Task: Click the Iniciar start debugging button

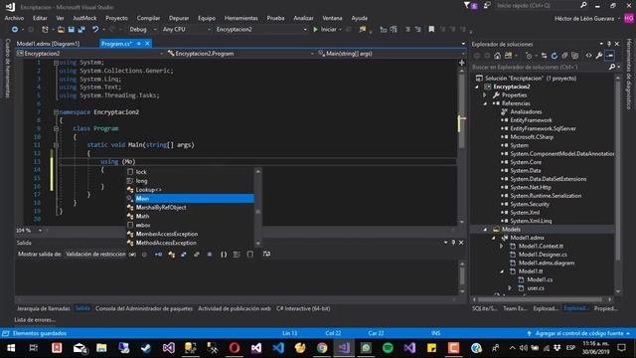Action: pyautogui.click(x=325, y=29)
